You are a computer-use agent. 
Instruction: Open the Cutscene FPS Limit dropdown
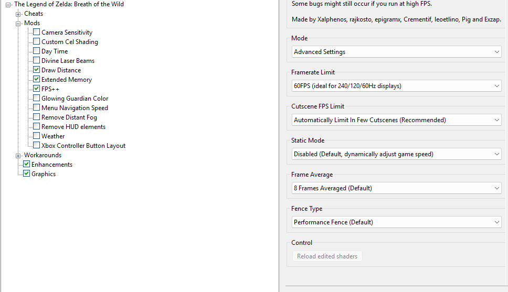pos(397,120)
